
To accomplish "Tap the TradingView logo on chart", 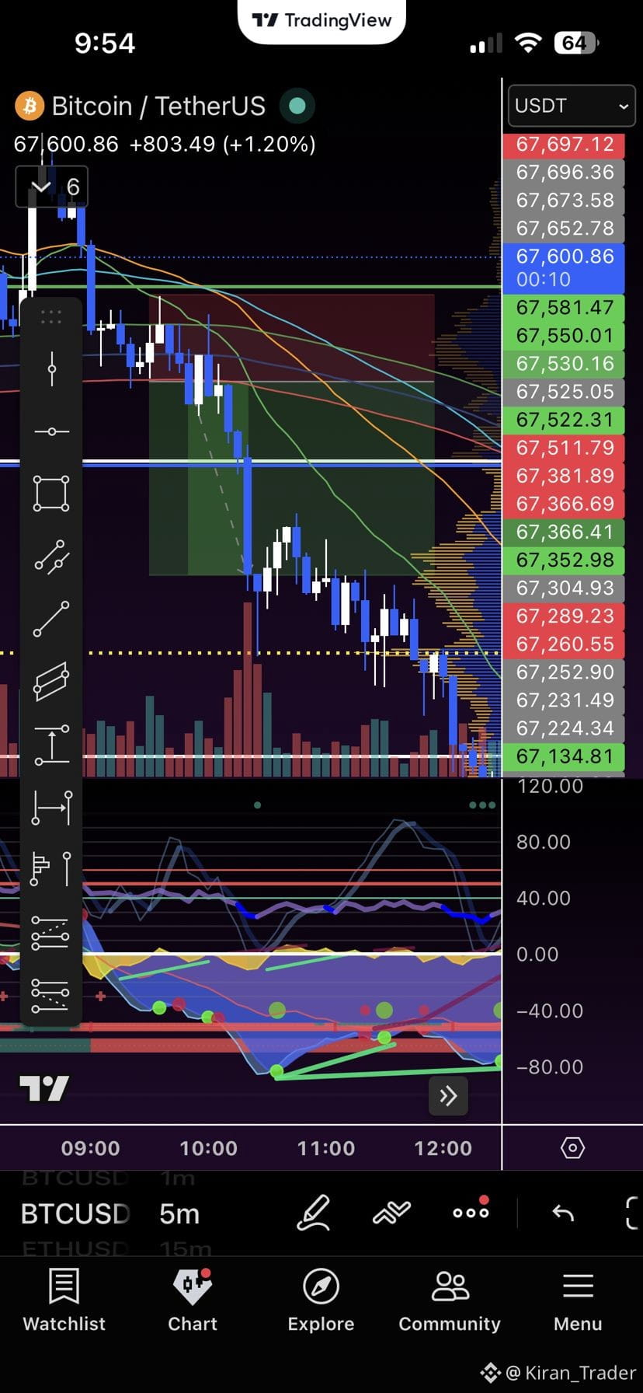I will tap(44, 1088).
